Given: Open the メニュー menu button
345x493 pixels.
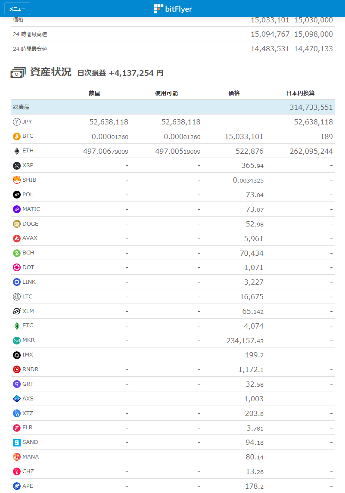Looking at the screenshot, I should [x=17, y=9].
